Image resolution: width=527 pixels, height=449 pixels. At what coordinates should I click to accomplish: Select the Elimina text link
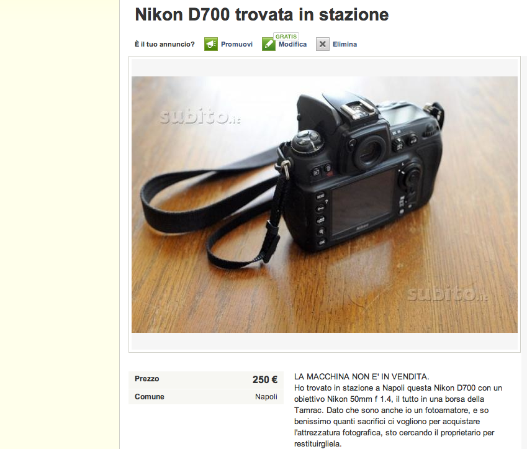(345, 44)
